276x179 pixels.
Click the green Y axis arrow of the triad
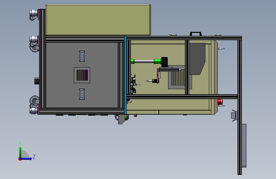pyautogui.click(x=20, y=153)
